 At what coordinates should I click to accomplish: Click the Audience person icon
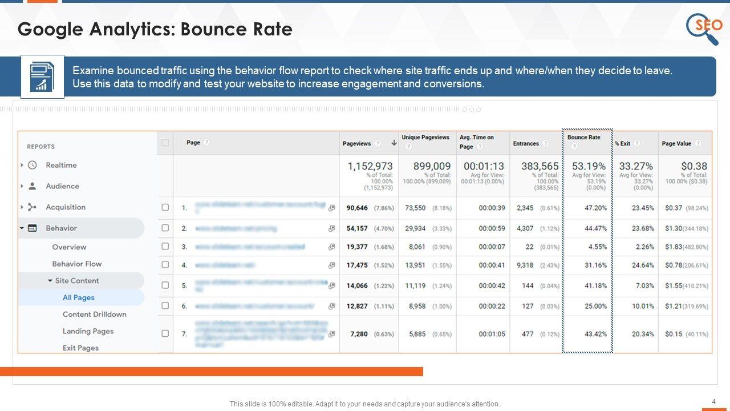click(33, 186)
